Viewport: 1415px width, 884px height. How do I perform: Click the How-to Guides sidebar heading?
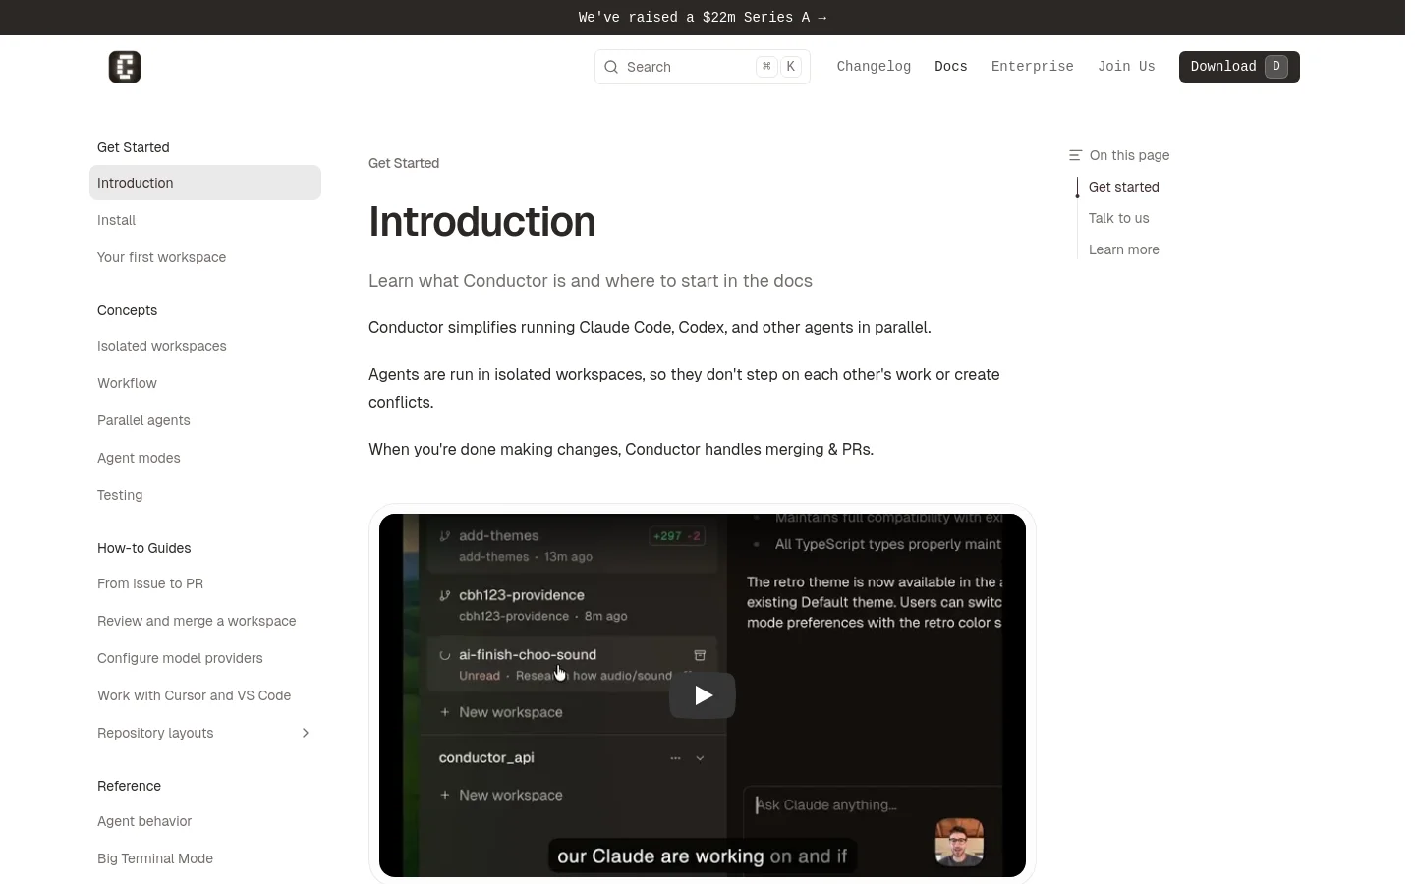[x=143, y=548]
